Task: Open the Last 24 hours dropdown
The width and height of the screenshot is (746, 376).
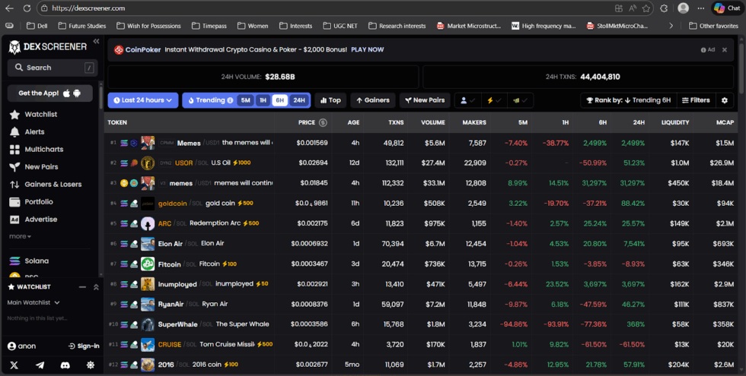Action: tap(143, 100)
